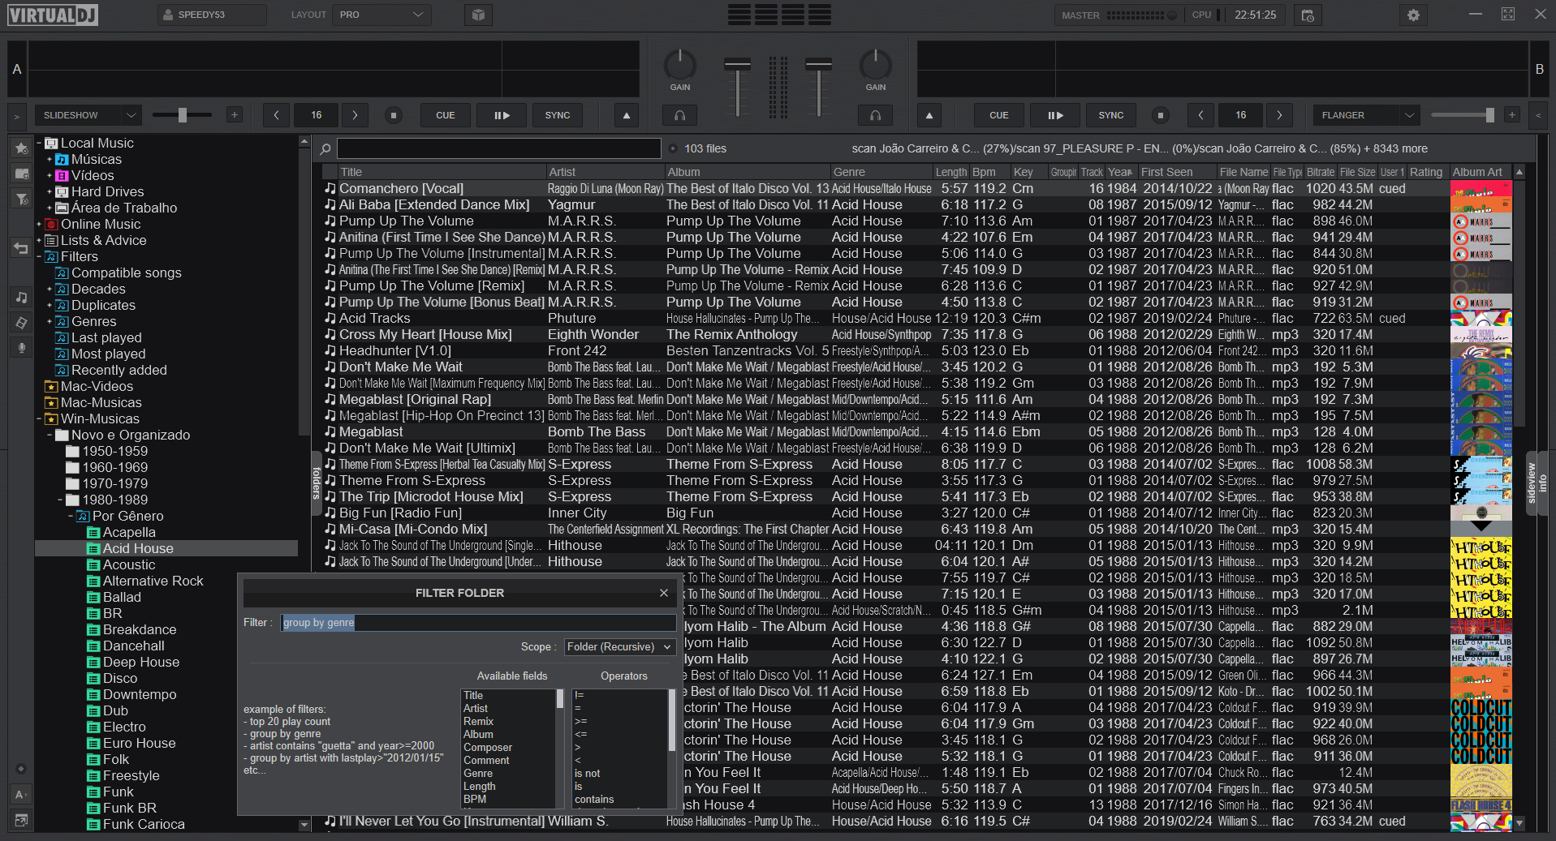Image resolution: width=1556 pixels, height=841 pixels.
Task: Toggle headphone cue for deck A
Action: [x=680, y=115]
